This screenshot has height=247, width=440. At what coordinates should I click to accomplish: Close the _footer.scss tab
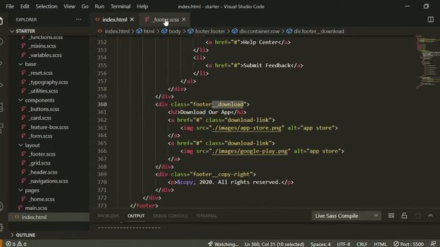click(x=184, y=19)
